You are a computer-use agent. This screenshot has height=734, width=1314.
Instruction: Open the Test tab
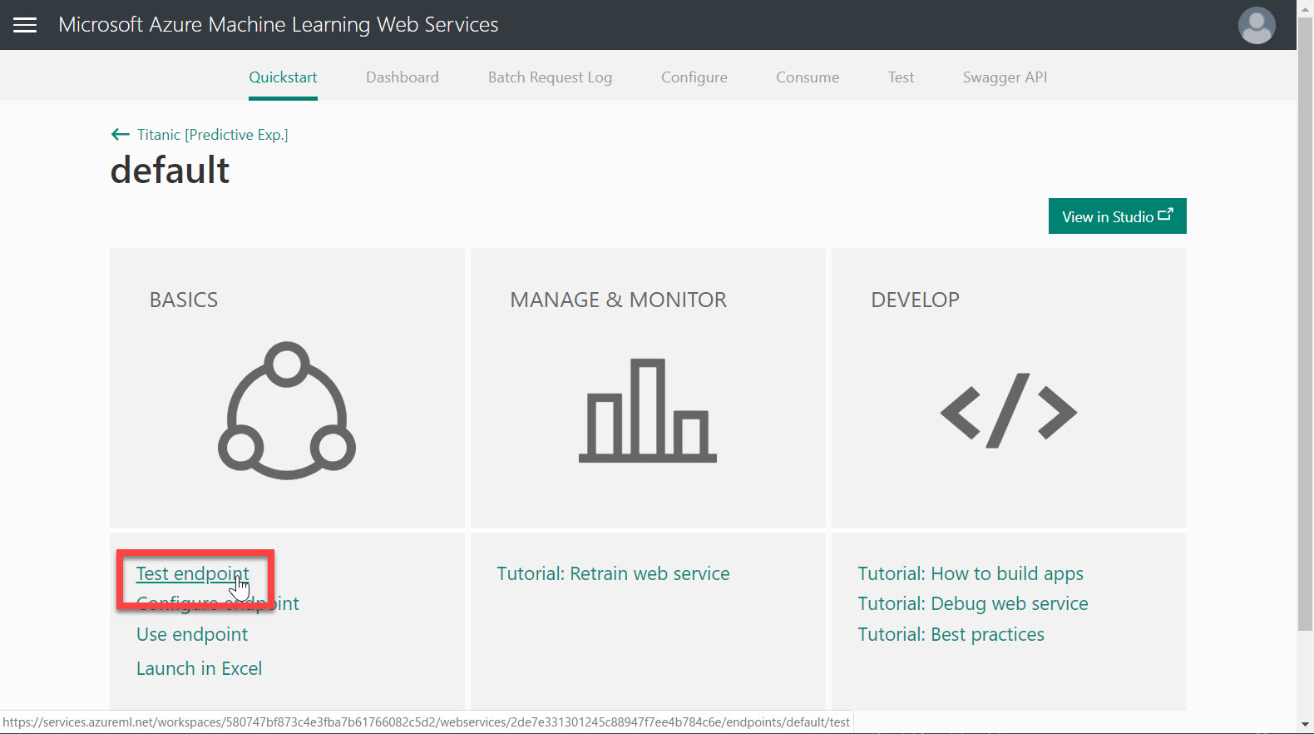901,77
